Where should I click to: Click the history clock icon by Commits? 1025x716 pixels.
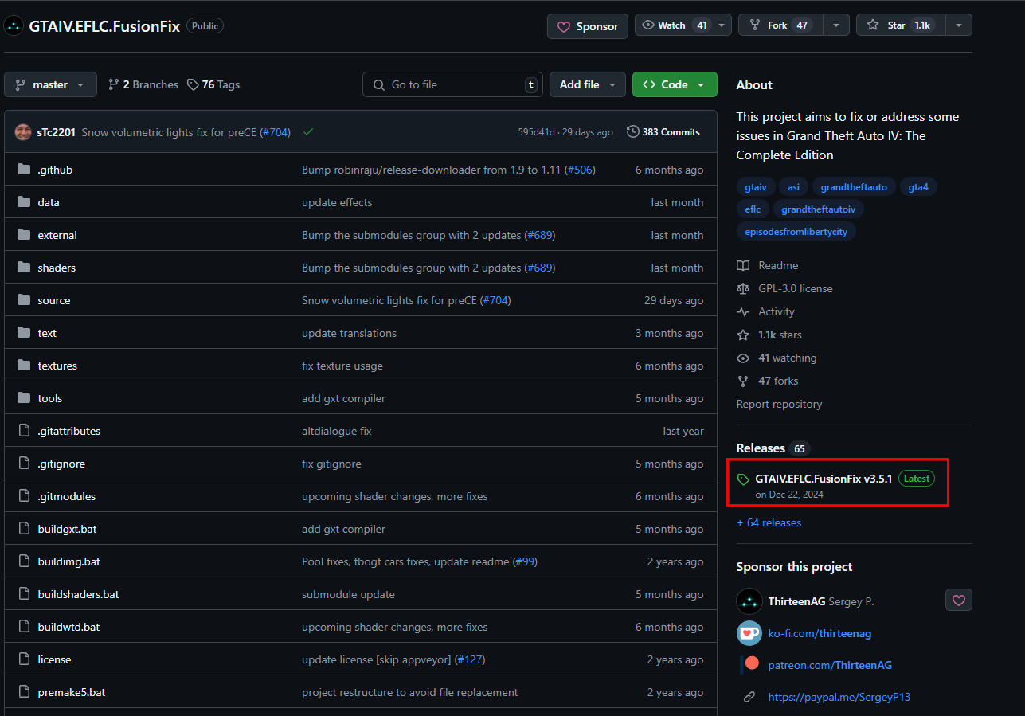point(633,132)
